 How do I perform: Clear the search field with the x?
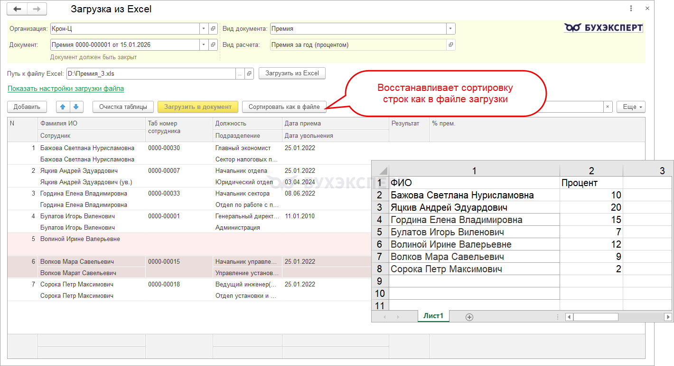click(x=608, y=107)
